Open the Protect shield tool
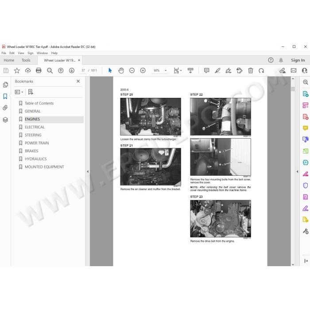The width and height of the screenshot is (310, 310). (x=306, y=185)
